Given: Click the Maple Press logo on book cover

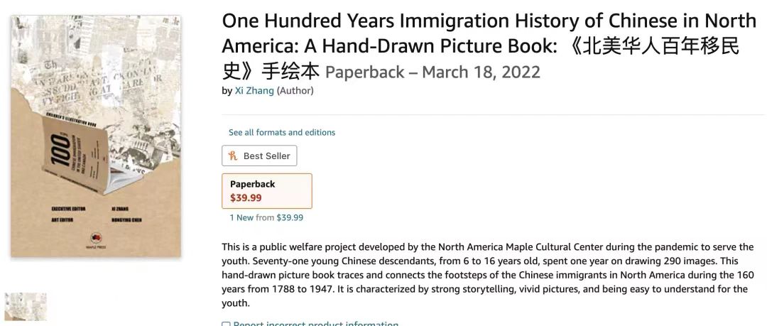Looking at the screenshot, I should [95, 238].
